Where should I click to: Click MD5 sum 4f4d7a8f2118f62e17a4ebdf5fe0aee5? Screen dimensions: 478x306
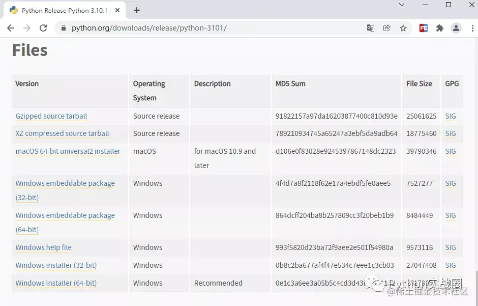[333, 183]
